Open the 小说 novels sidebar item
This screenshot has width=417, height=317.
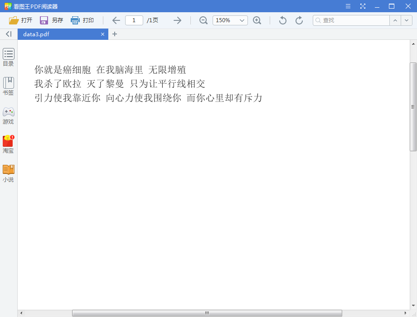8,173
